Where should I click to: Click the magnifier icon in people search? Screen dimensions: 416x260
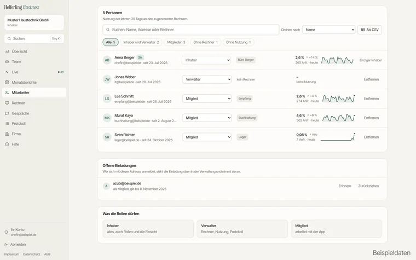tap(108, 30)
